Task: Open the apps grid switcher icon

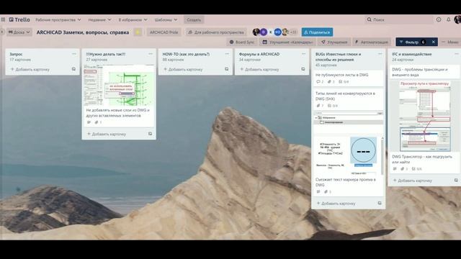Action: coord(3,19)
